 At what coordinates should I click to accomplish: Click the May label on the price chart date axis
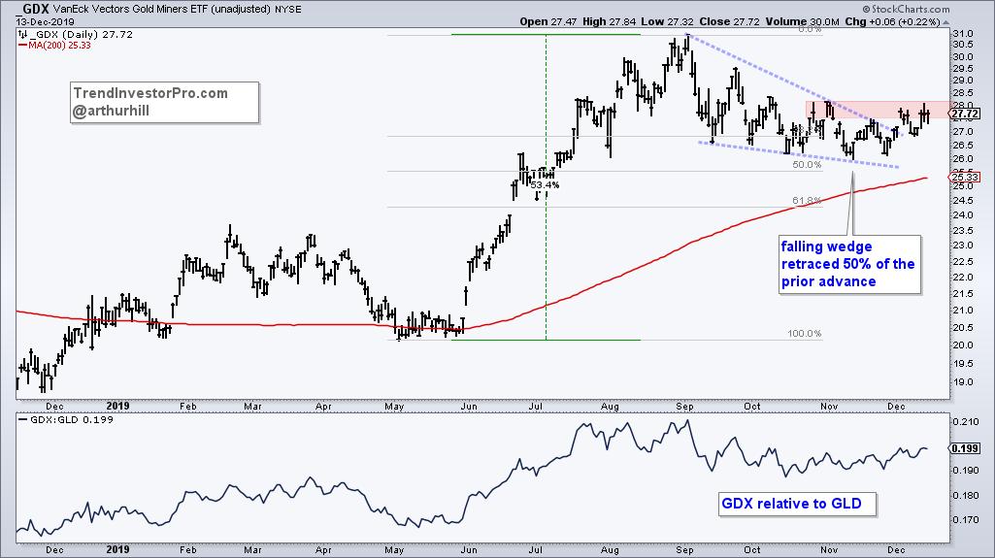394,407
